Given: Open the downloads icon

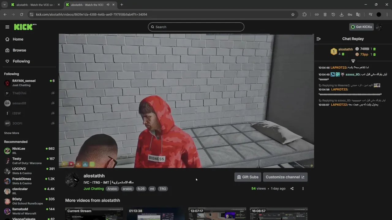Looking at the screenshot, I should (341, 14).
